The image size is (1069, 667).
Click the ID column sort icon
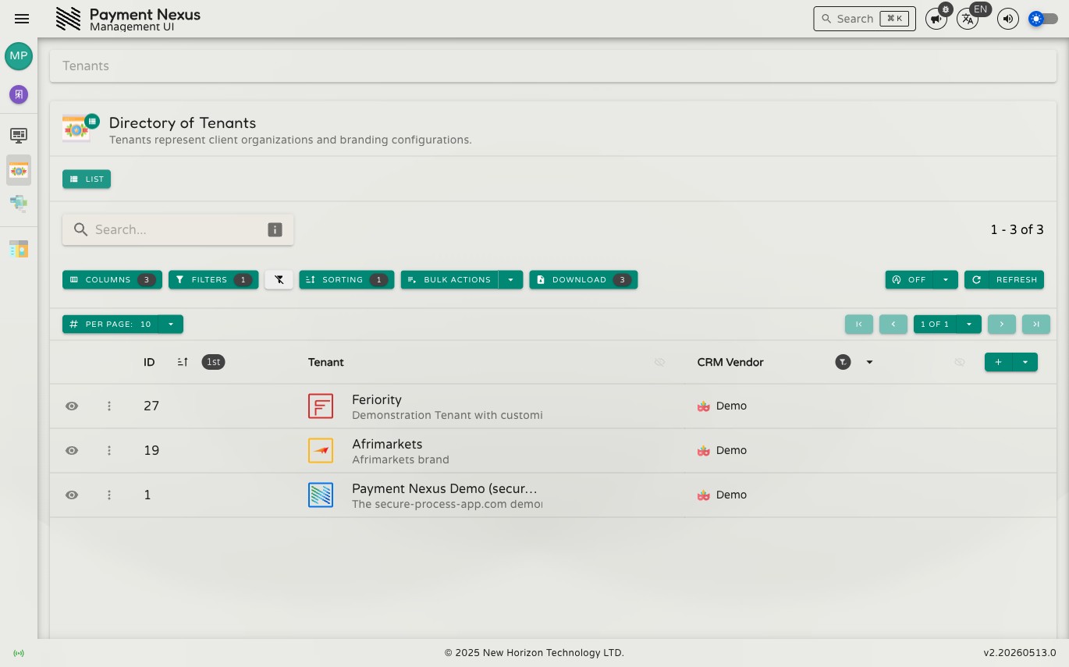tap(183, 362)
